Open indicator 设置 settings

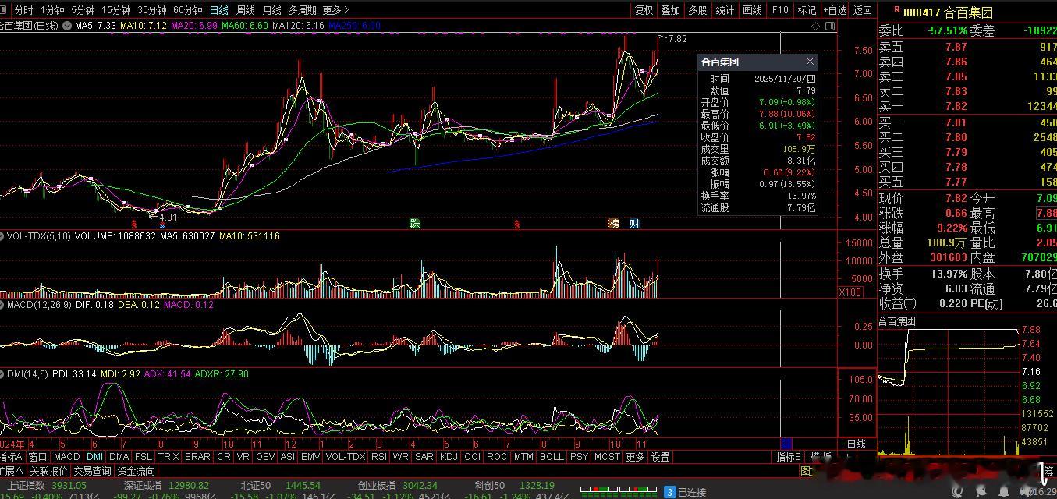pos(661,457)
